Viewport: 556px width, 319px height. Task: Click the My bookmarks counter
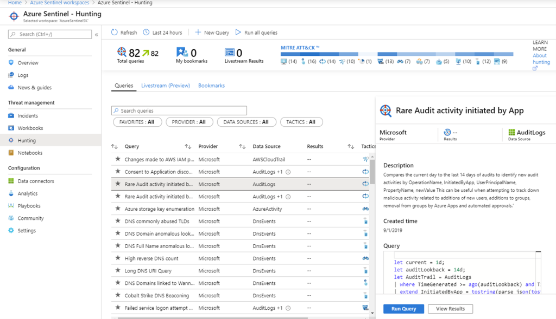(x=192, y=56)
